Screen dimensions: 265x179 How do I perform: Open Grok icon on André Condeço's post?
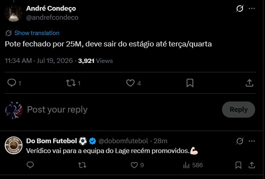(x=240, y=8)
